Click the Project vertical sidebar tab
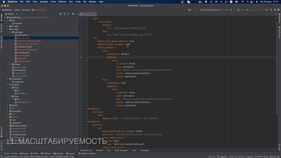This screenshot has height=158, width=281. pos(1,18)
